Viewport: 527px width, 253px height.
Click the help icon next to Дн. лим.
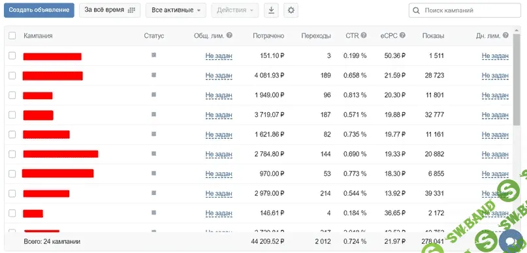(x=506, y=35)
